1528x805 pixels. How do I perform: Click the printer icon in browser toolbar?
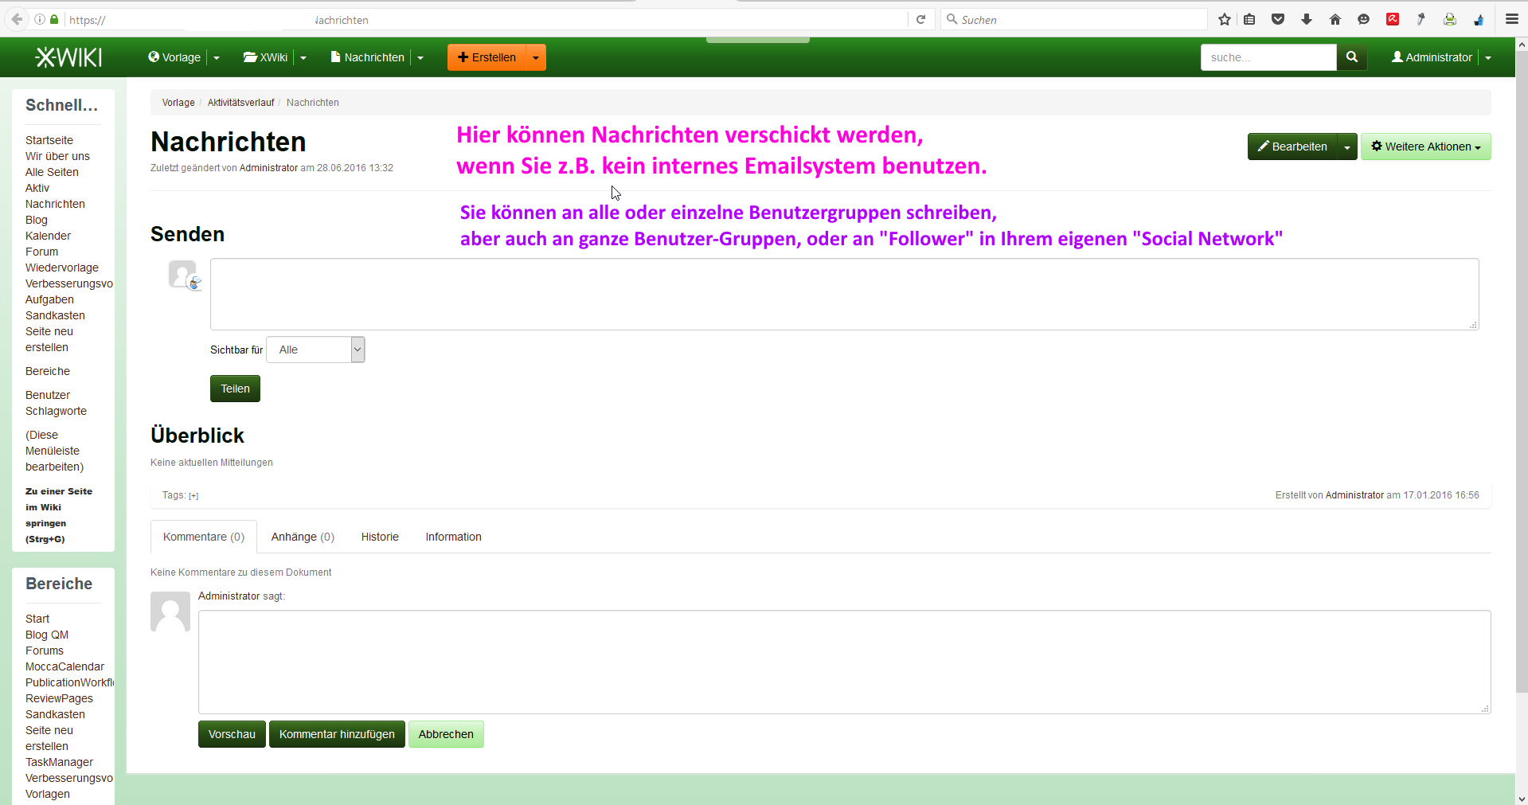tap(1450, 20)
